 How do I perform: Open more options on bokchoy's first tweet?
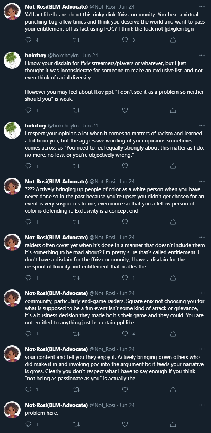[x=202, y=56]
